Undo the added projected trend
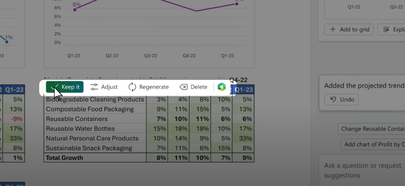405x186 pixels. tap(341, 100)
